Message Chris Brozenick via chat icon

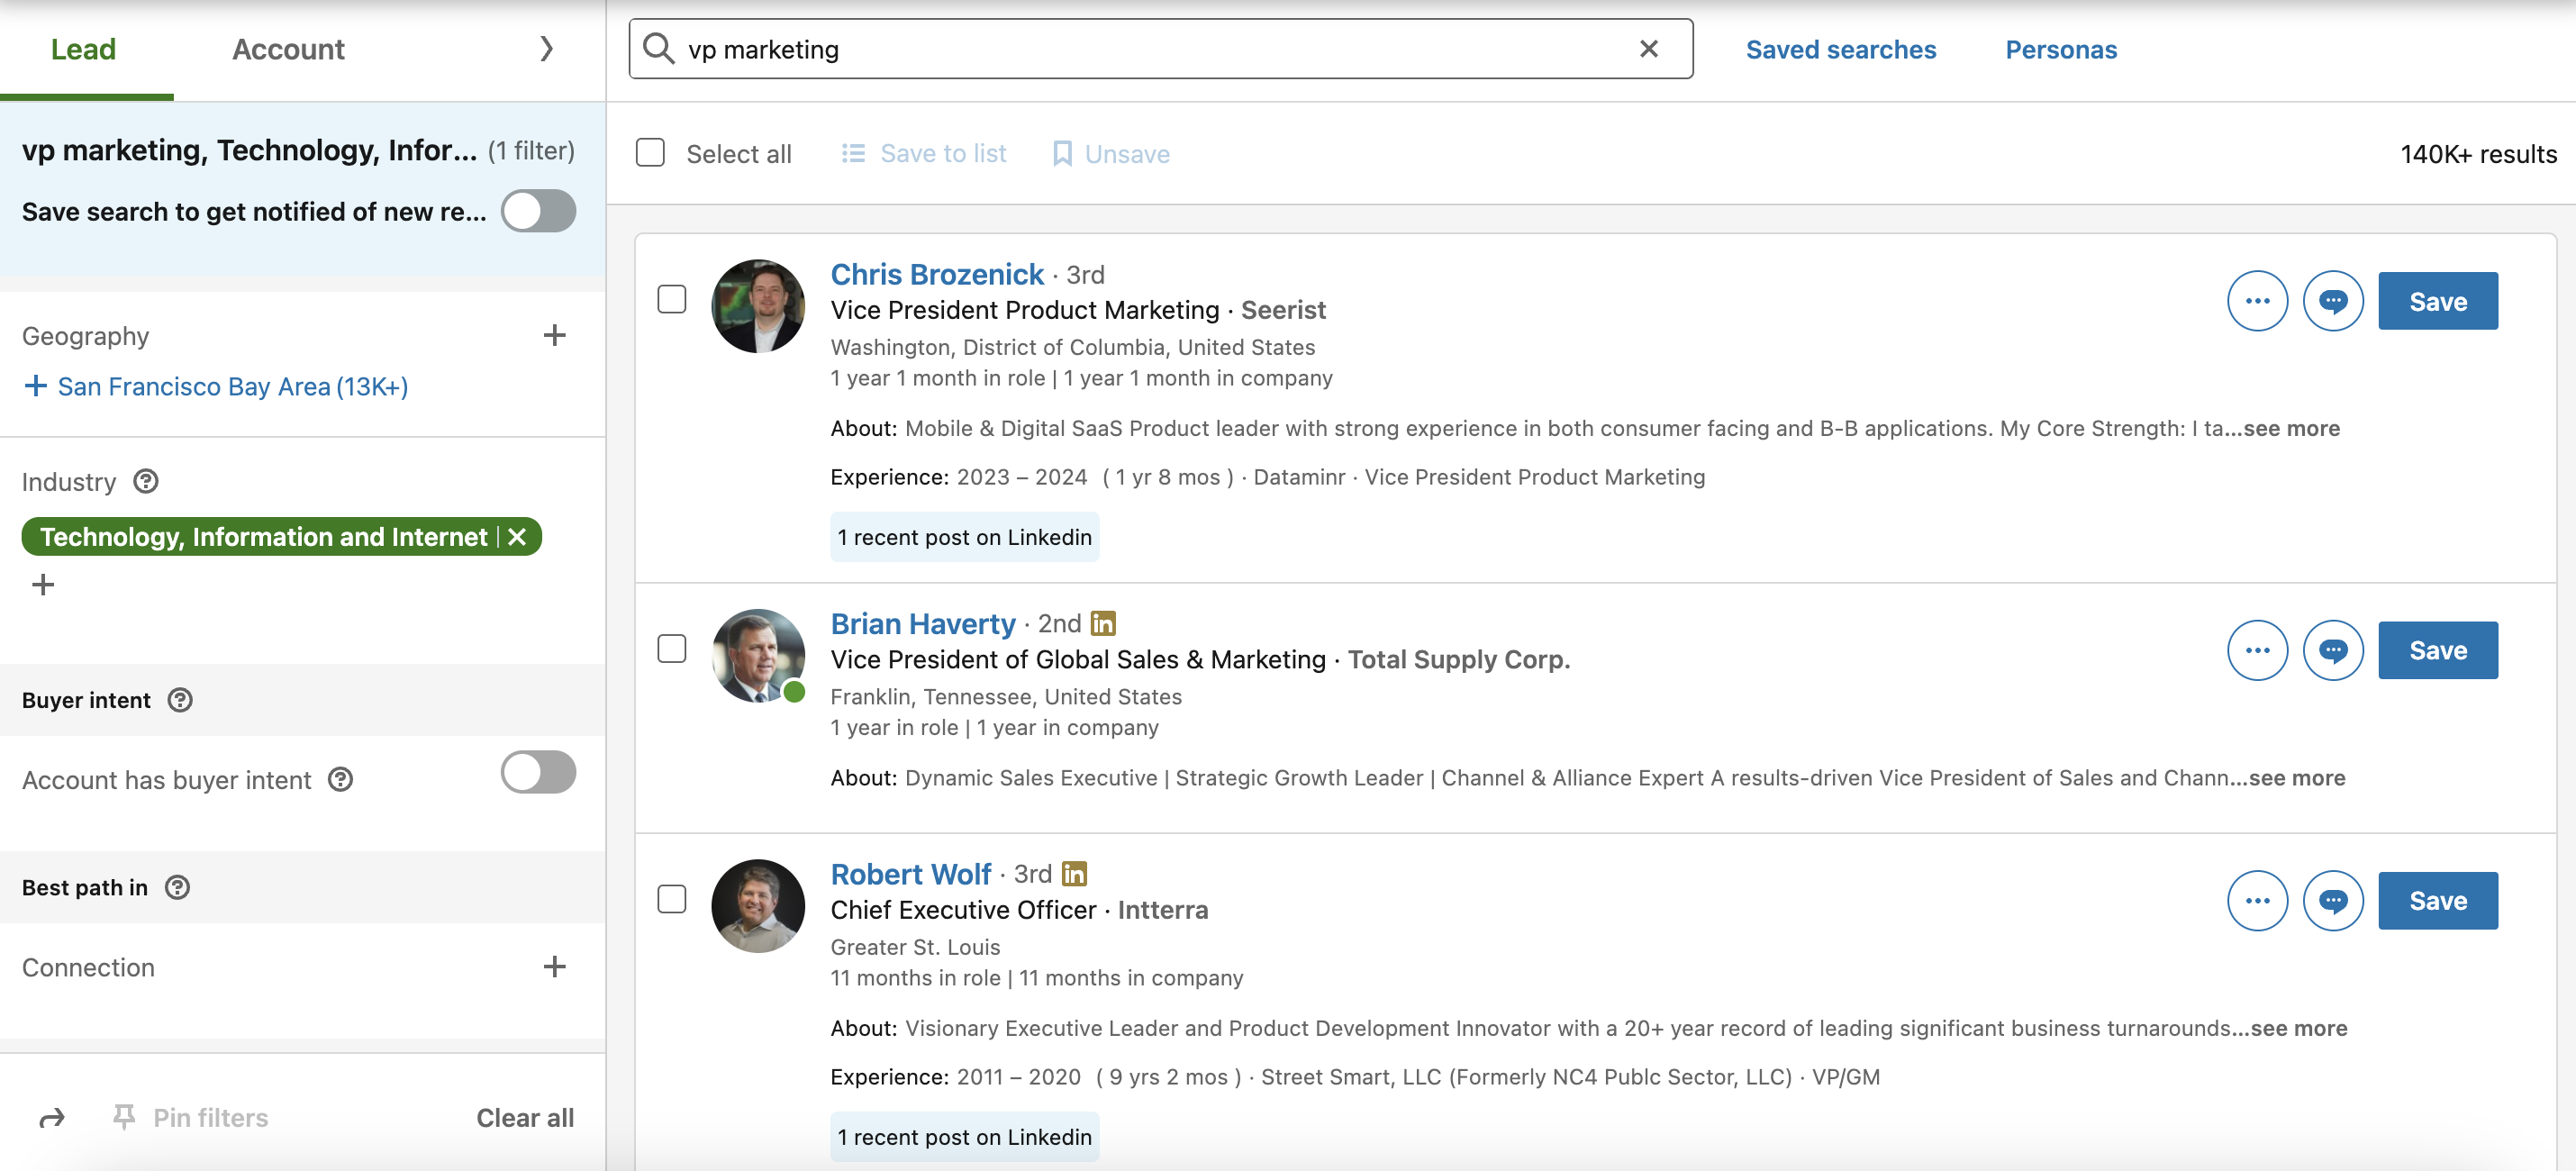click(2333, 301)
